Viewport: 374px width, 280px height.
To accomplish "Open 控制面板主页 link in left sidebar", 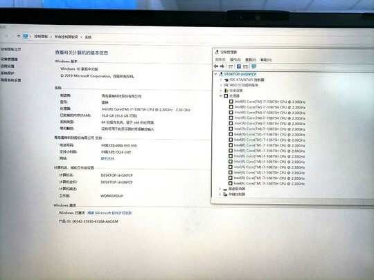I will [x=10, y=49].
